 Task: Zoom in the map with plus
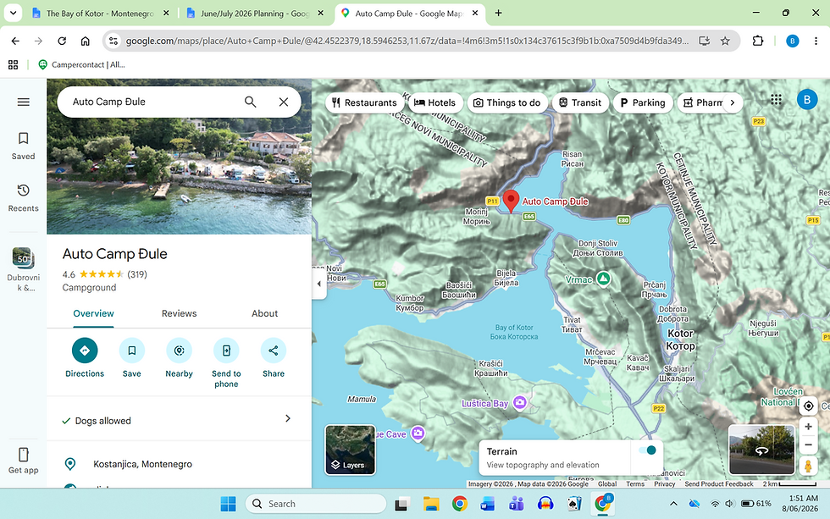tap(808, 427)
